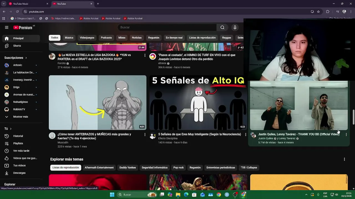Open Chrome extensions puzzle icon
This screenshot has width=355, height=199.
click(x=328, y=12)
